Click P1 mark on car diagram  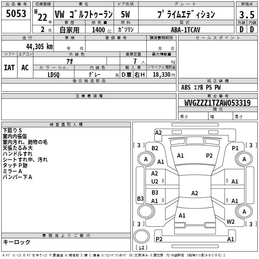(235, 148)
